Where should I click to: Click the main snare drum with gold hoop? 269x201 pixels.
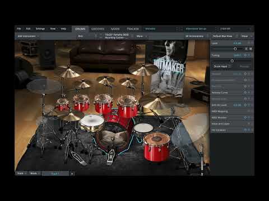point(92,123)
